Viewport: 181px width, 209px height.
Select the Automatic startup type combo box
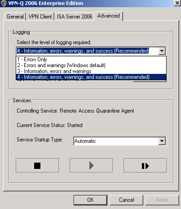coord(119,141)
